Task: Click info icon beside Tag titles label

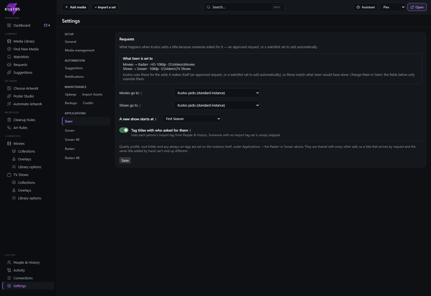Action: [190, 131]
